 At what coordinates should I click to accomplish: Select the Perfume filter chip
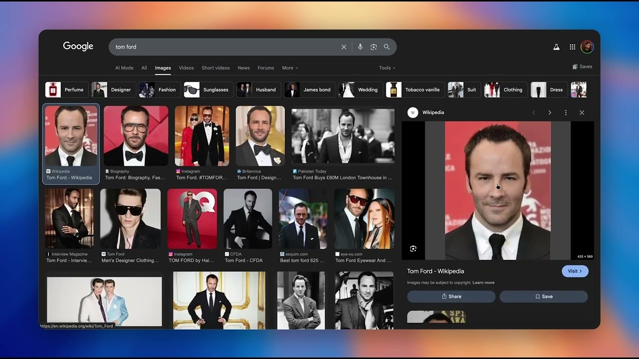[67, 90]
